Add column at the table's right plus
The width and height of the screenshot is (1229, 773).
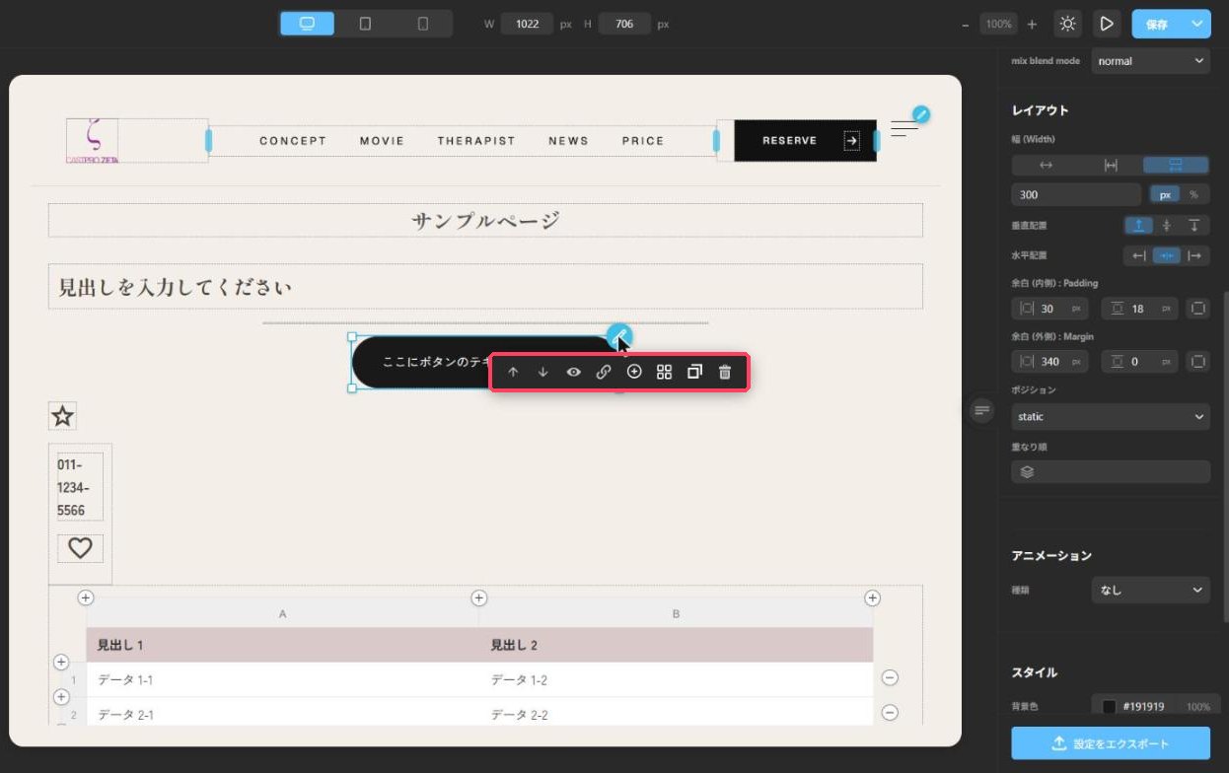872,597
